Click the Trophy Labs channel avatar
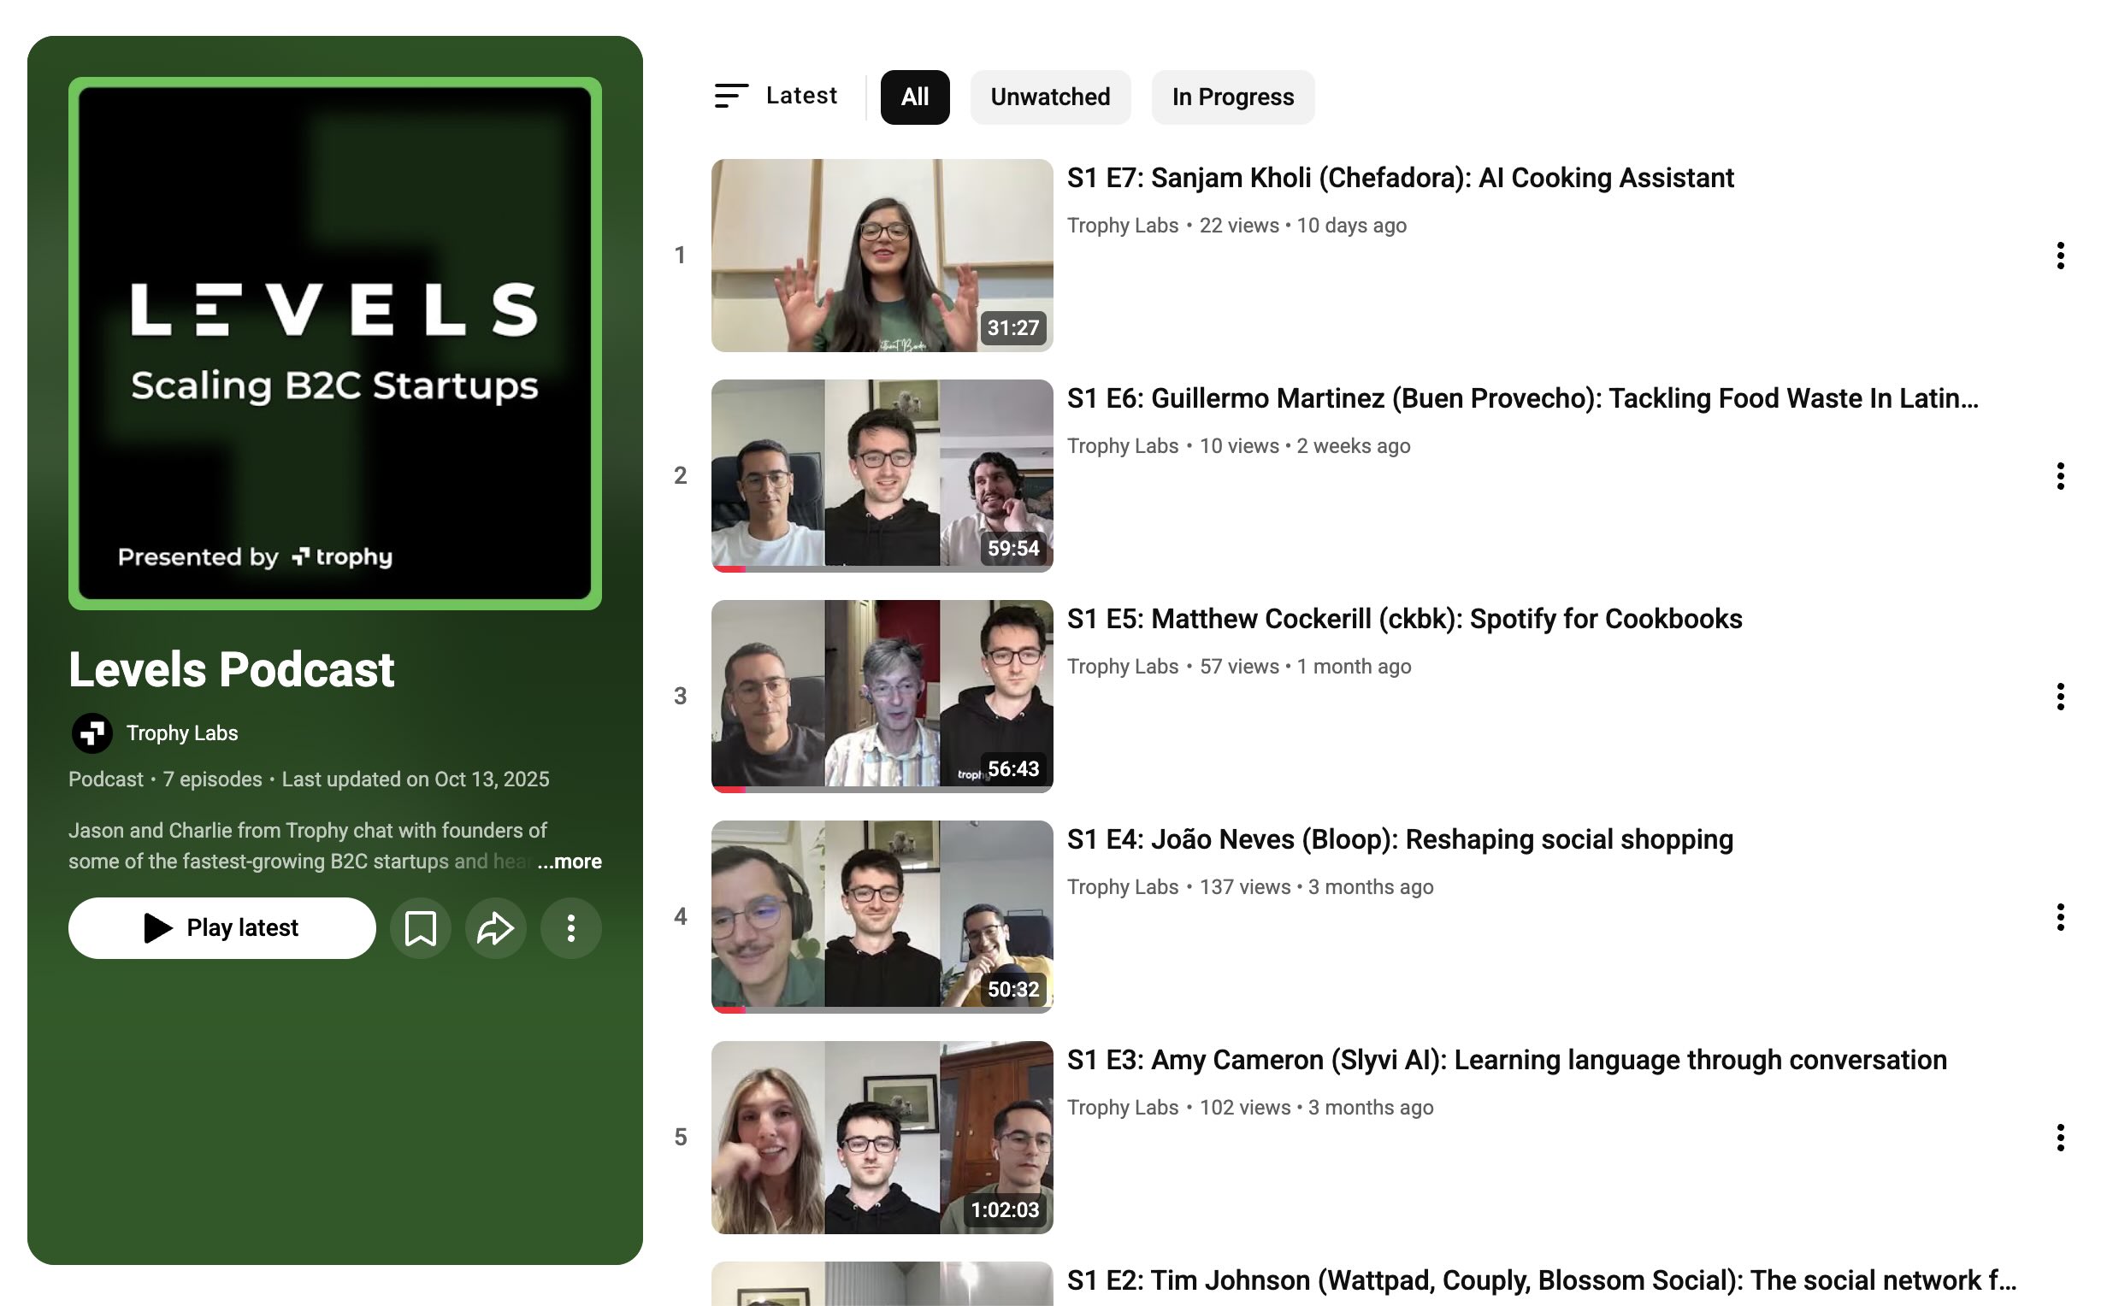Image resolution: width=2119 pixels, height=1306 pixels. pos(91,733)
